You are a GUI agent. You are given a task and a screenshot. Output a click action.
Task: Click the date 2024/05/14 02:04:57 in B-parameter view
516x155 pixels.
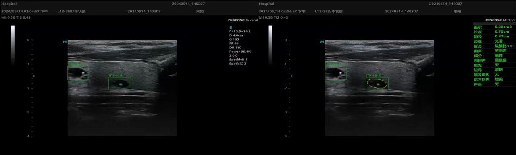pos(24,11)
